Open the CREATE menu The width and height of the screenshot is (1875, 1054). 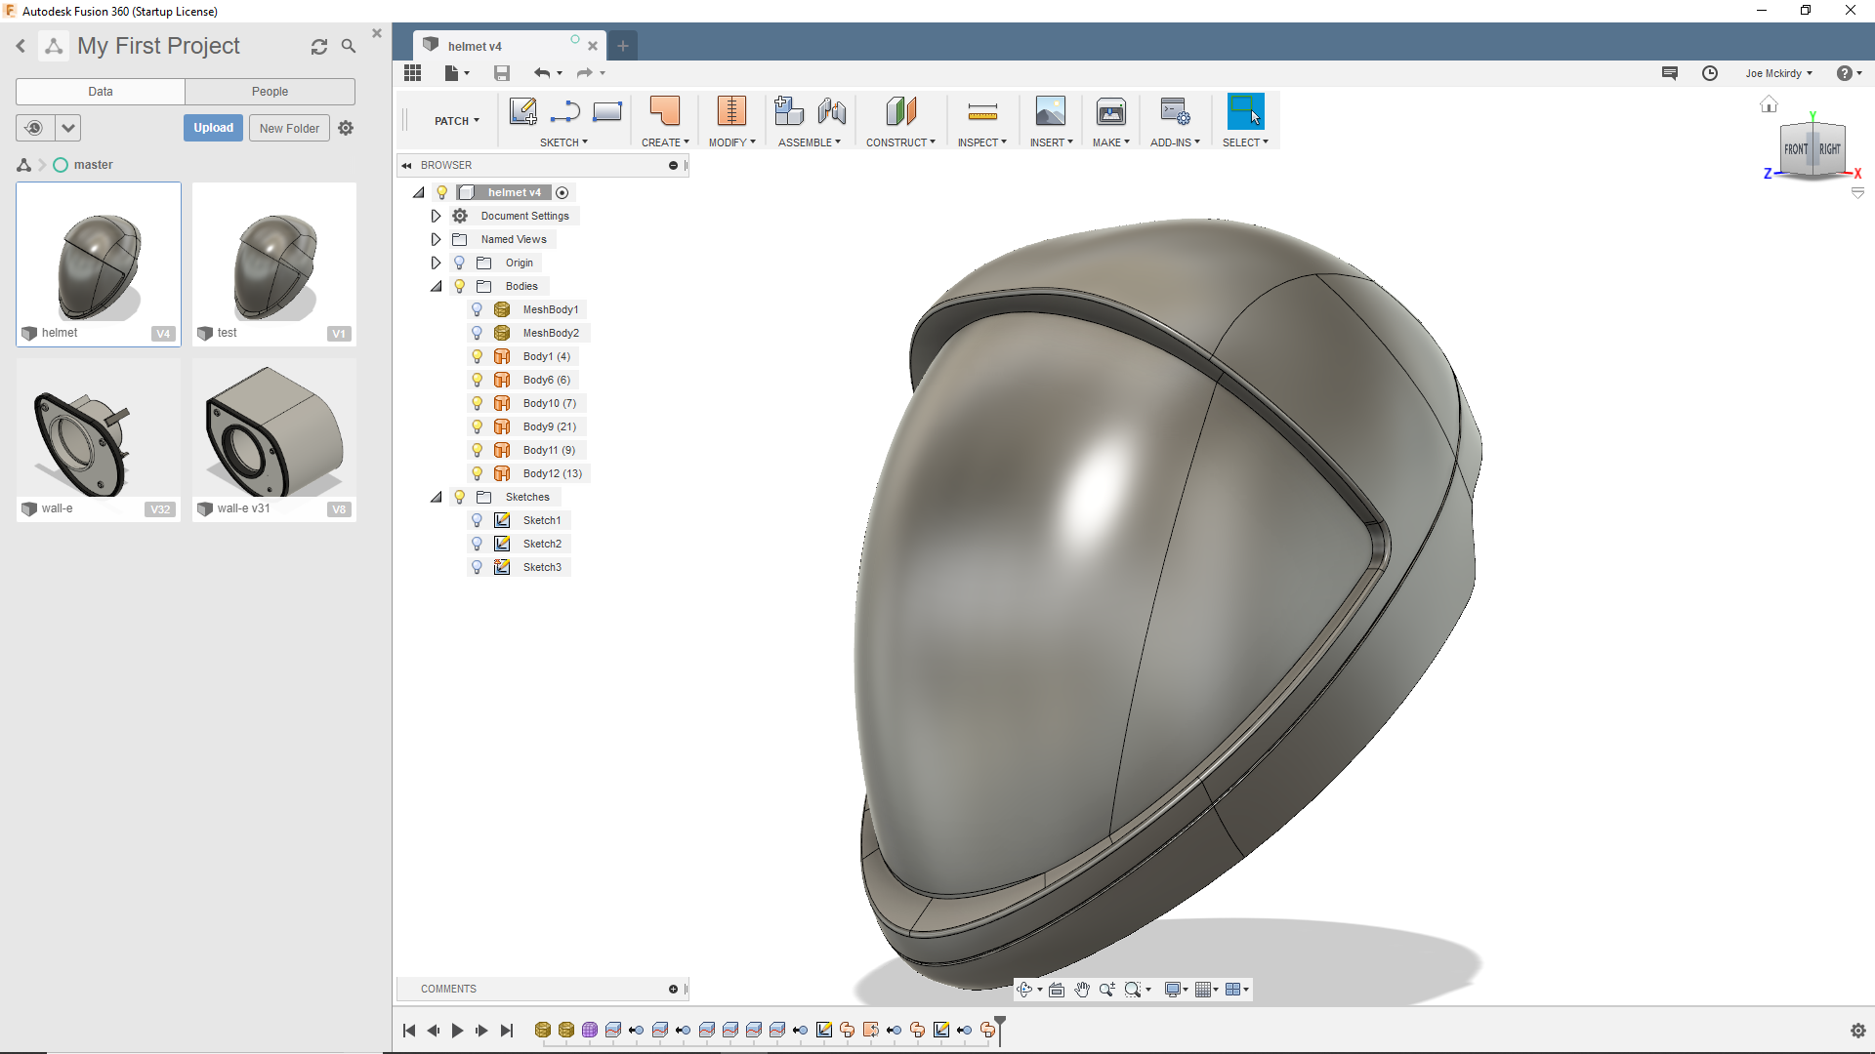[665, 142]
